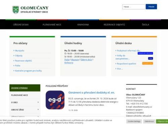This screenshot has width=168, height=126.
Task: Expand the OBECNÍ ÚŘAD submenu arrow
Action: pyautogui.click(x=38, y=110)
